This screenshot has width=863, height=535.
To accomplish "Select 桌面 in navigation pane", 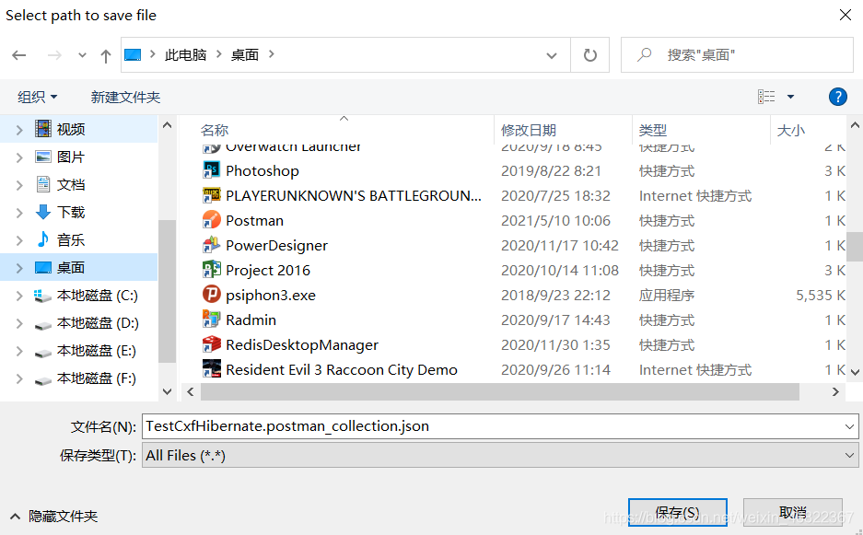I will [x=70, y=267].
